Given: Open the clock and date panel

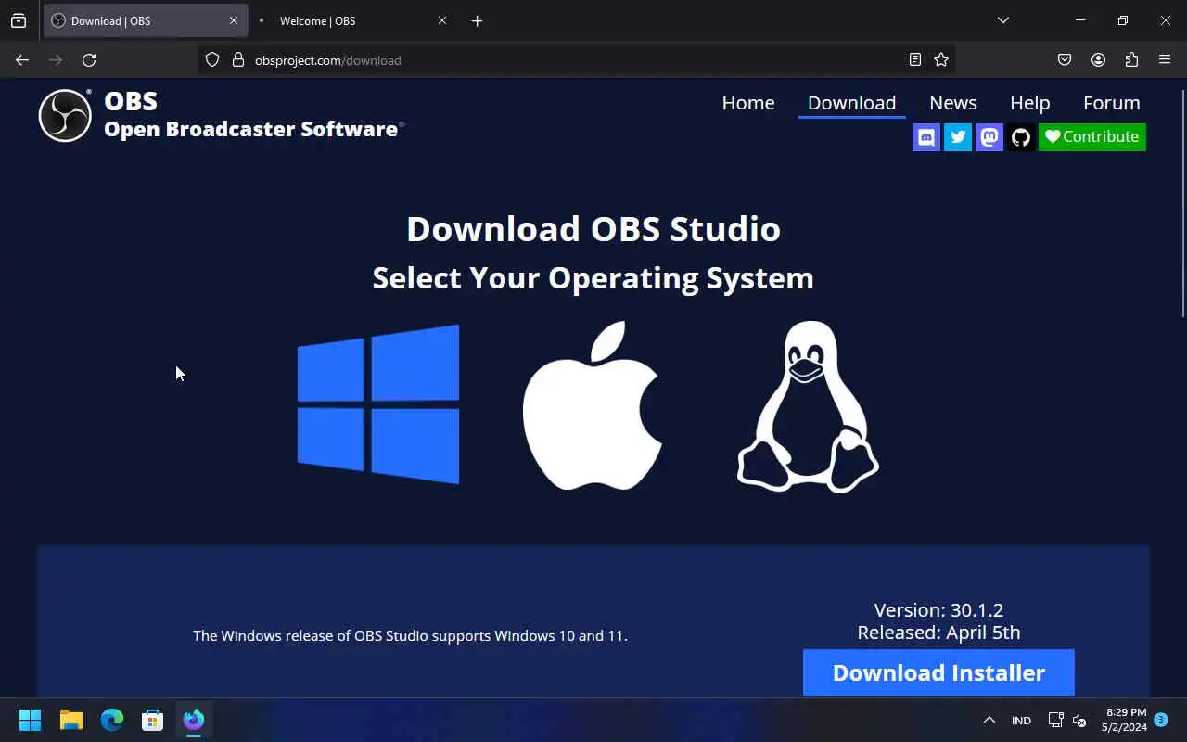Looking at the screenshot, I should [x=1124, y=720].
